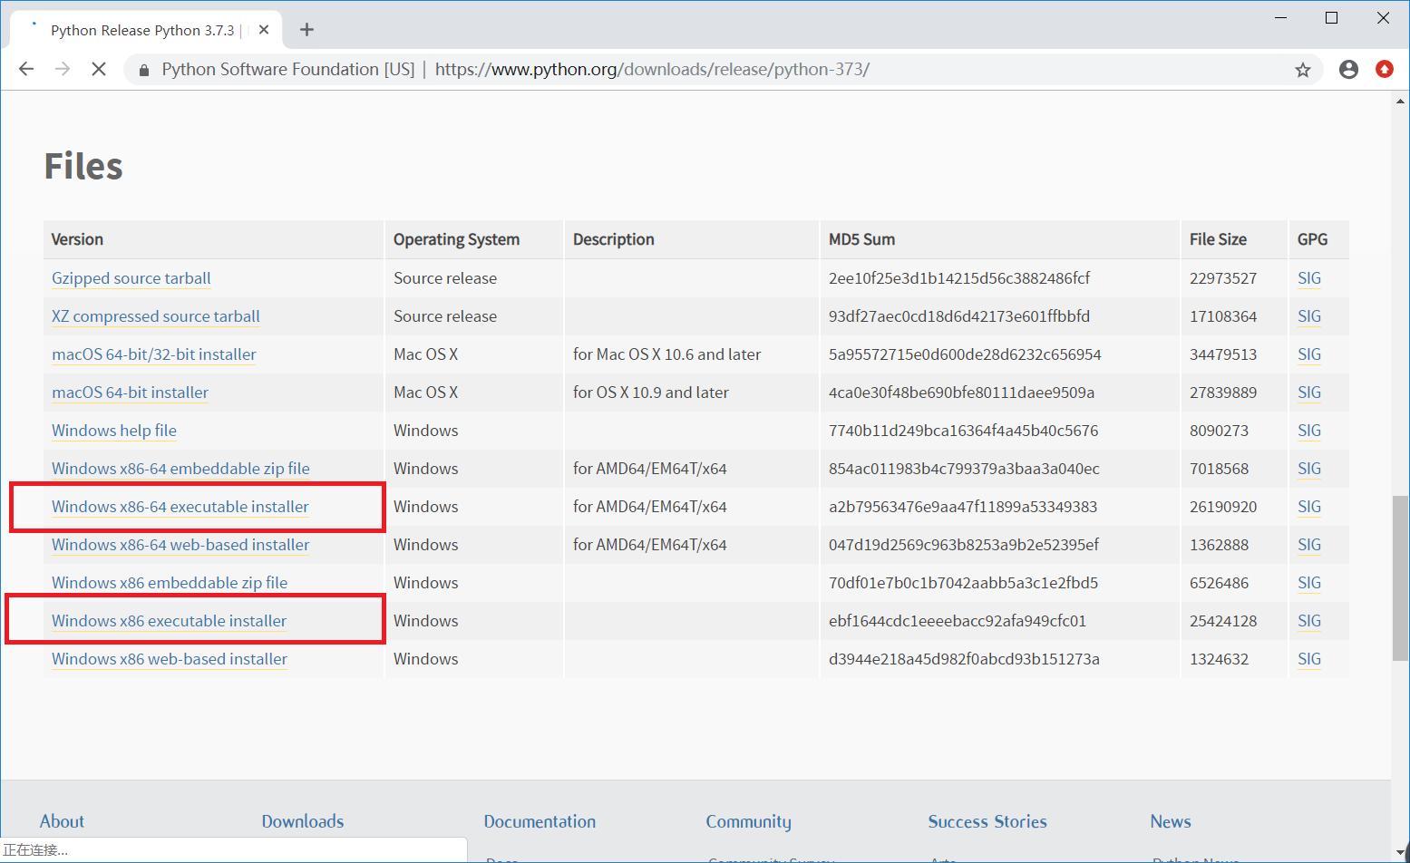This screenshot has height=863, width=1410.
Task: Download Windows x86-64 executable installer
Action: (180, 507)
